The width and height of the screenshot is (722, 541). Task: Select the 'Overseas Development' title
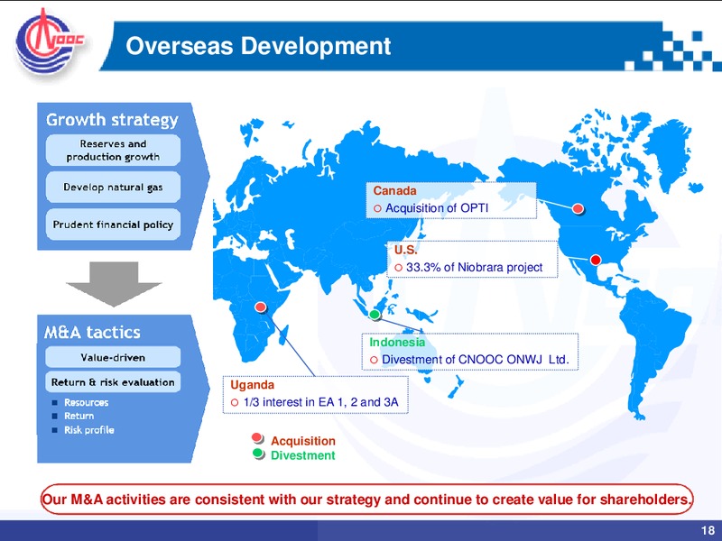(258, 46)
